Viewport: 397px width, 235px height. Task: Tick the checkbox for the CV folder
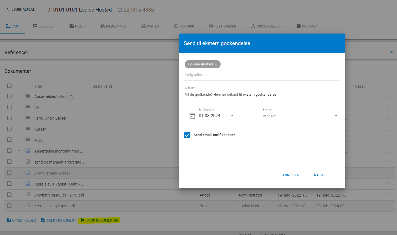coord(9,107)
